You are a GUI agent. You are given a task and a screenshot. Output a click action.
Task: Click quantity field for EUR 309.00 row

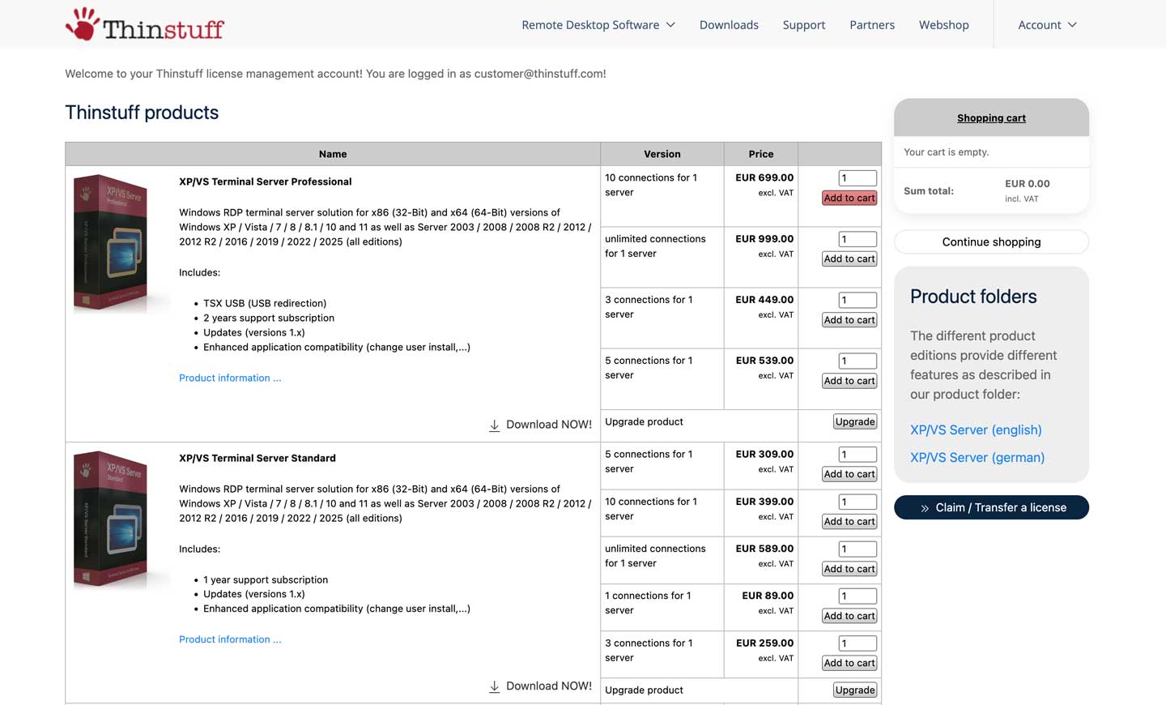[857, 455]
